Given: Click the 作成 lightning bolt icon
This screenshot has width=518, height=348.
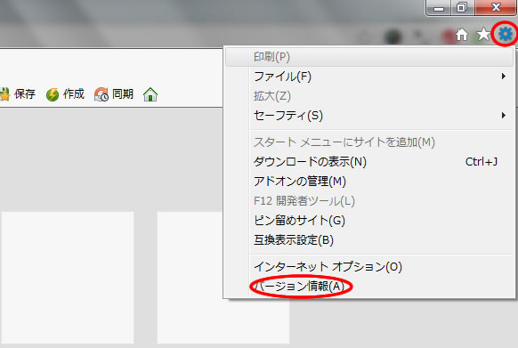Looking at the screenshot, I should pos(53,94).
